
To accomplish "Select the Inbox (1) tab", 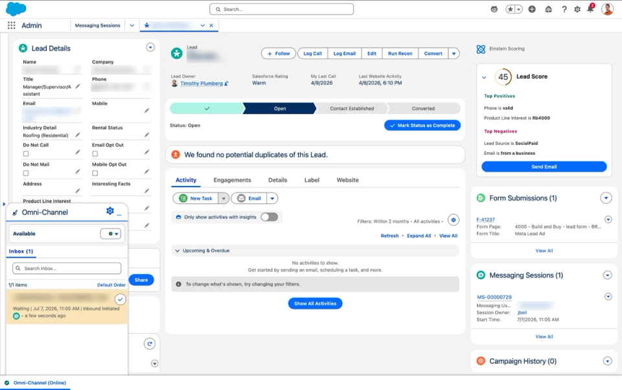I will (21, 251).
